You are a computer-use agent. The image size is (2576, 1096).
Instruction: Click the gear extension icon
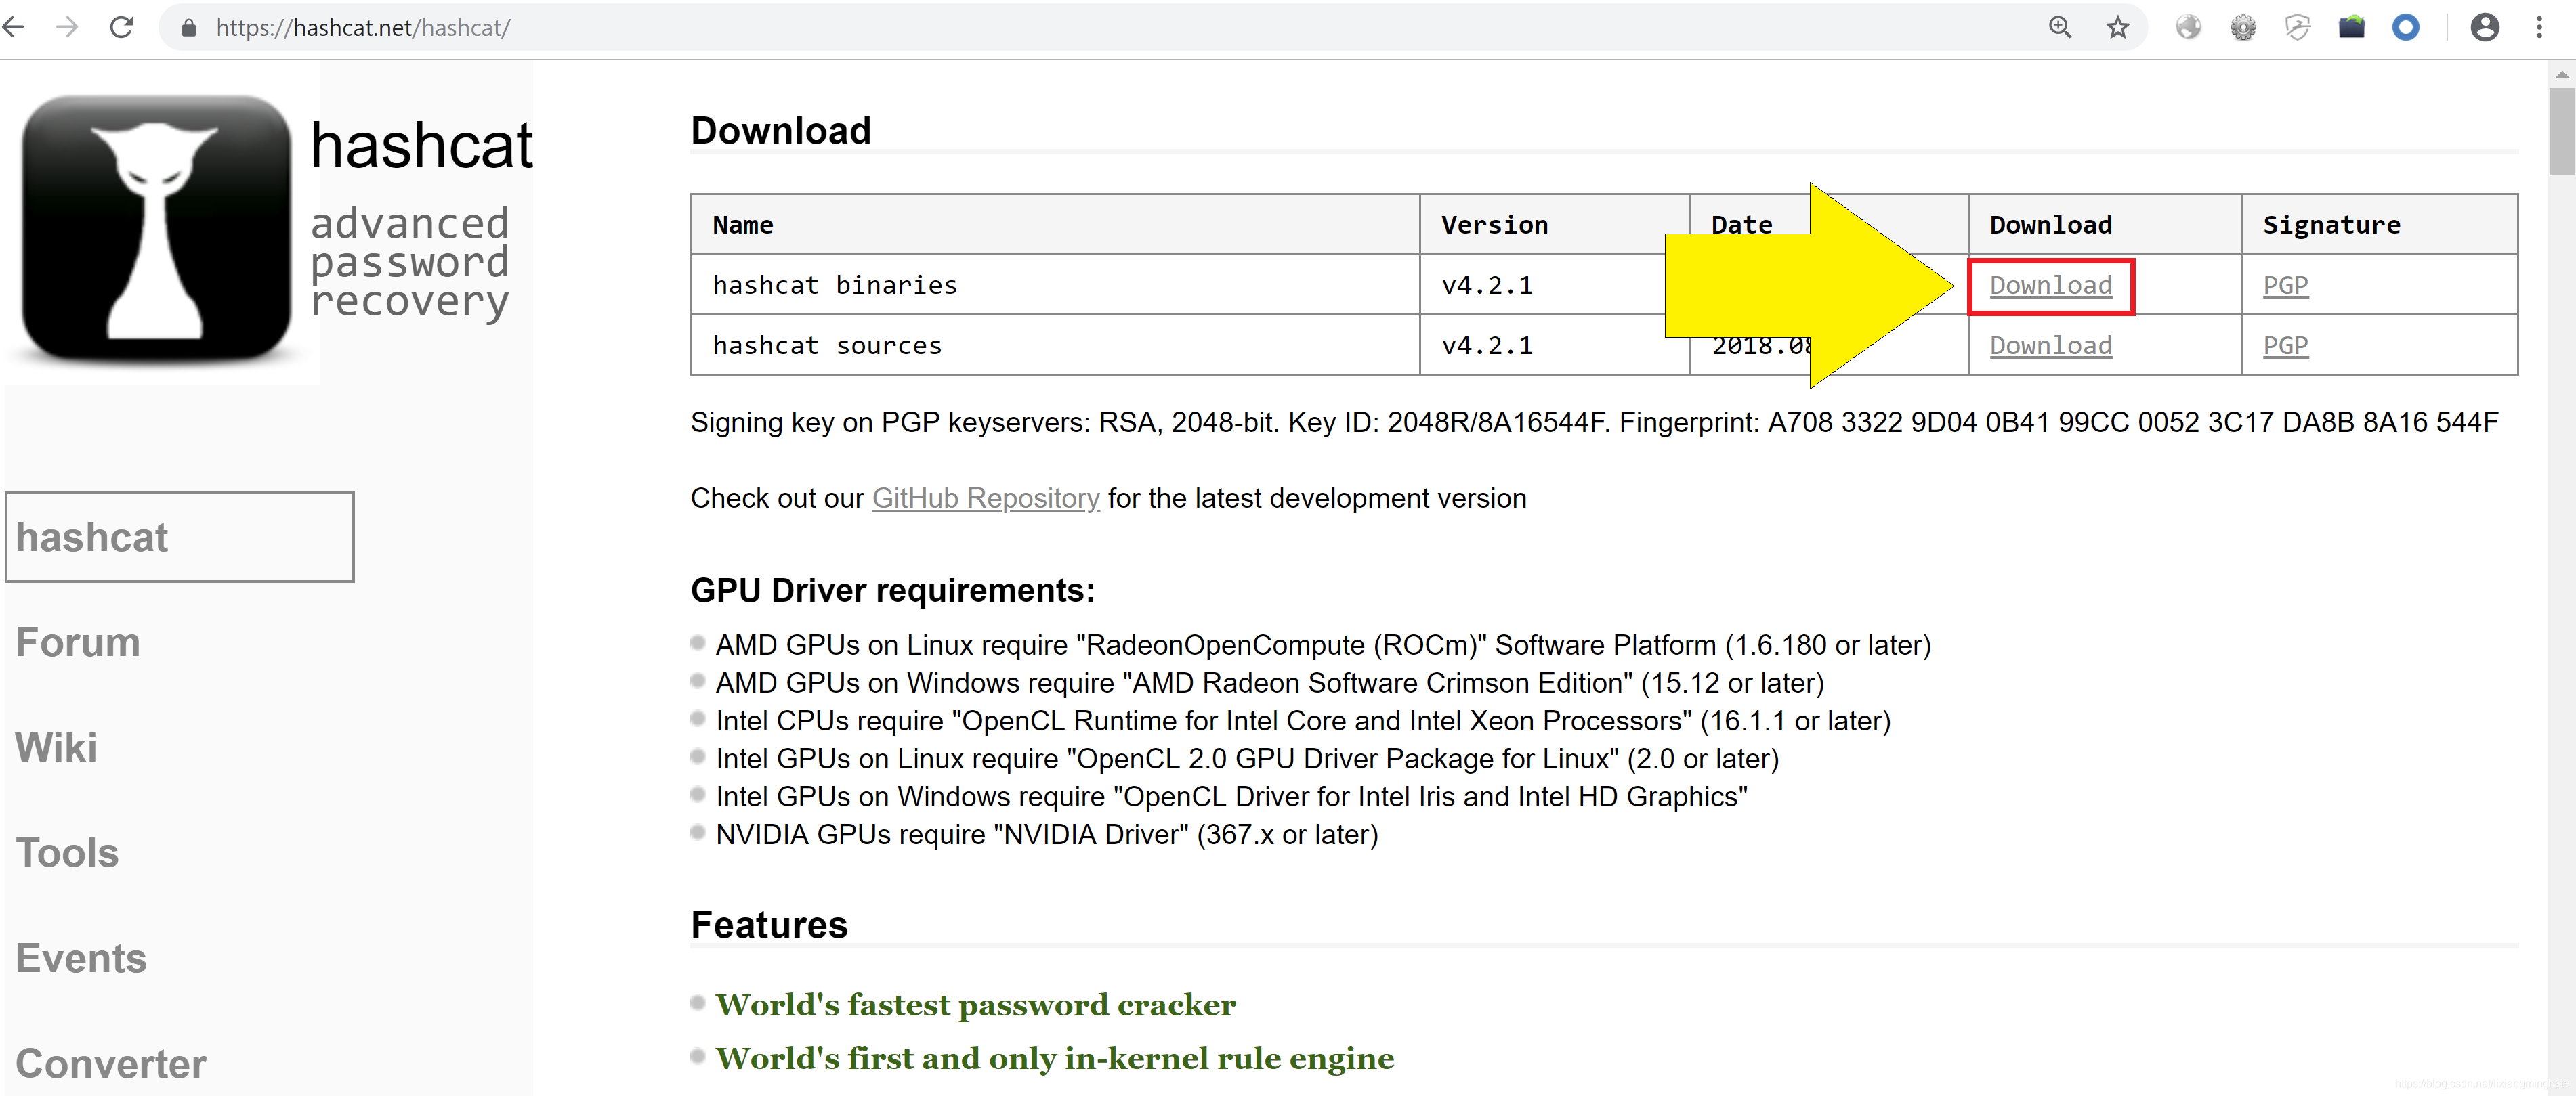pos(2243,27)
